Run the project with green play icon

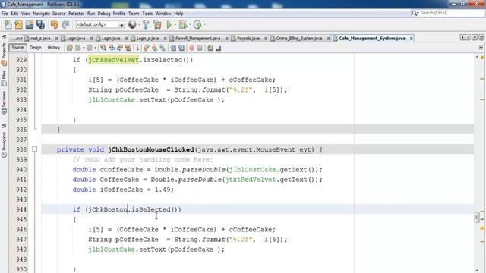coord(169,25)
